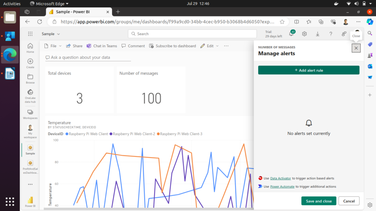The width and height of the screenshot is (376, 211).
Task: Click Share in the dashboard toolbar
Action: [x=74, y=46]
